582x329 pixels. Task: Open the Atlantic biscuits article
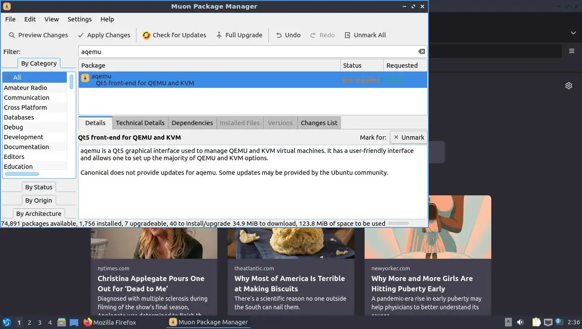pyautogui.click(x=290, y=284)
